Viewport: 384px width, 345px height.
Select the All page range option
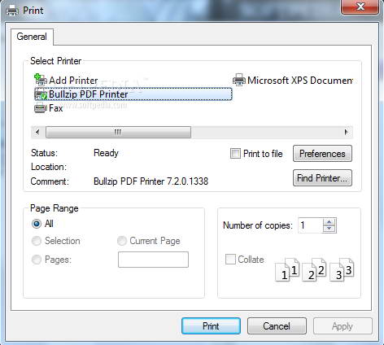click(37, 224)
